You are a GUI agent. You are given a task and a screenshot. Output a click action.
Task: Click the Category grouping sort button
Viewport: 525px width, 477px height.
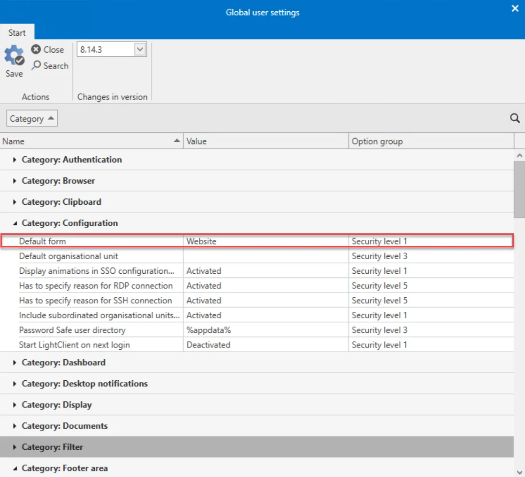pos(32,118)
